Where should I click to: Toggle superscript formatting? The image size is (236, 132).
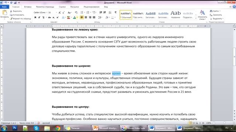tap(58, 18)
